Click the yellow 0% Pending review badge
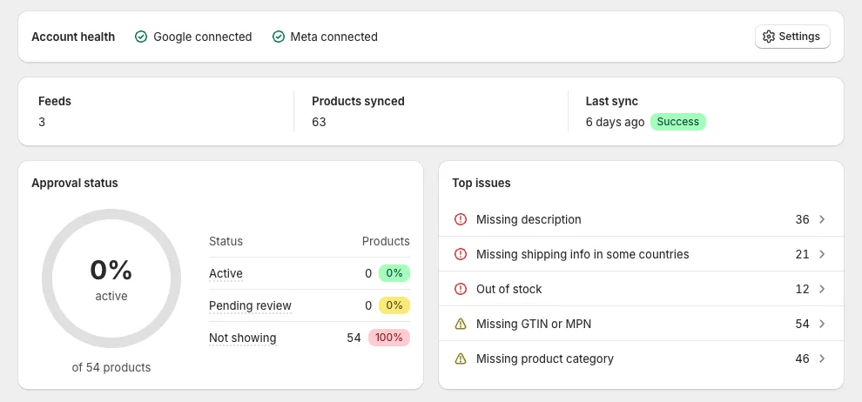Image resolution: width=862 pixels, height=402 pixels. point(394,305)
